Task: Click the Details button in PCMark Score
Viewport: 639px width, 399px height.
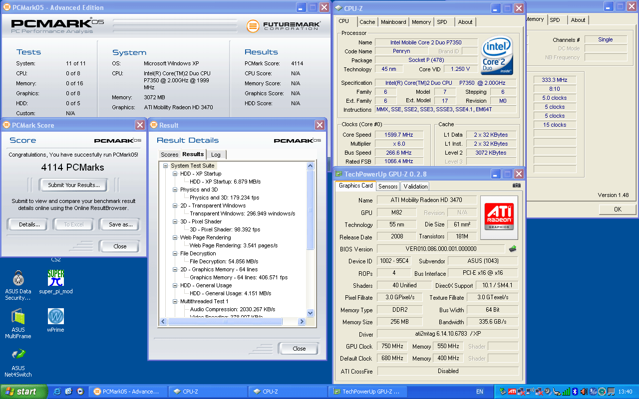Action: 29,224
